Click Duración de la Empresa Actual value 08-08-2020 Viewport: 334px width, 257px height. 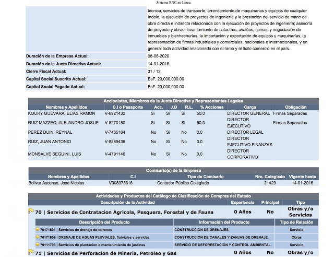158,56
